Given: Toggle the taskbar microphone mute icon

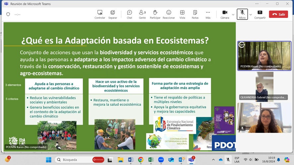Looking at the screenshot, I should [228, 160].
